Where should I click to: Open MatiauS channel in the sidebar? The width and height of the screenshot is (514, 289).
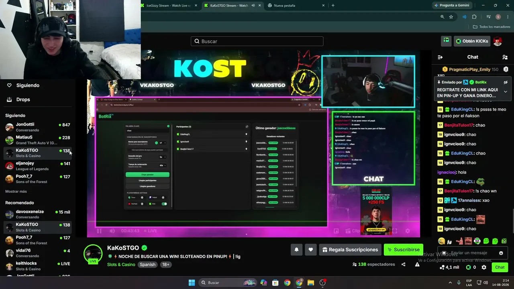[x=38, y=140]
